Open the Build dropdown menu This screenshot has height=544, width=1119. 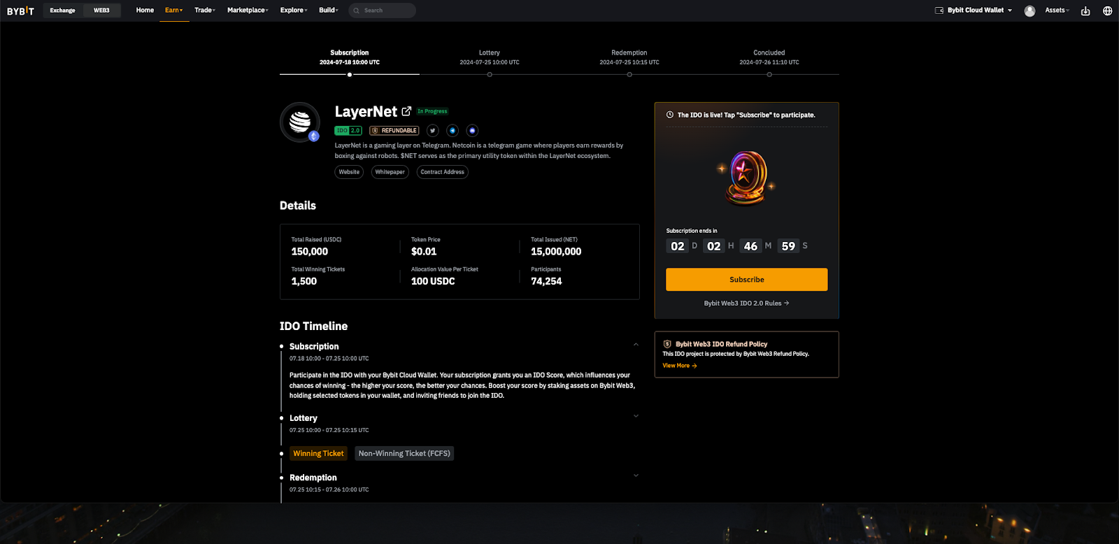329,10
